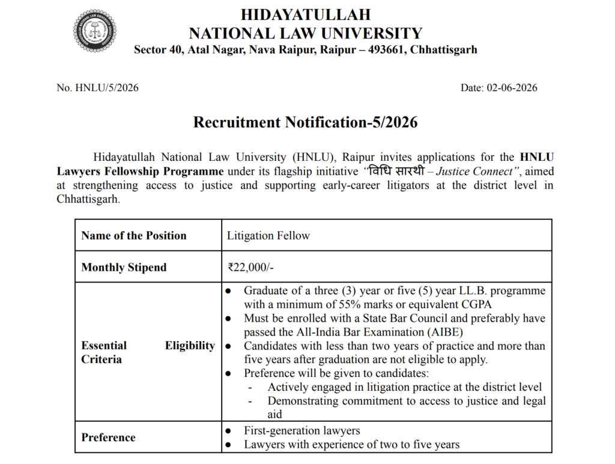Click 'five years after graduation' line

coord(366,360)
